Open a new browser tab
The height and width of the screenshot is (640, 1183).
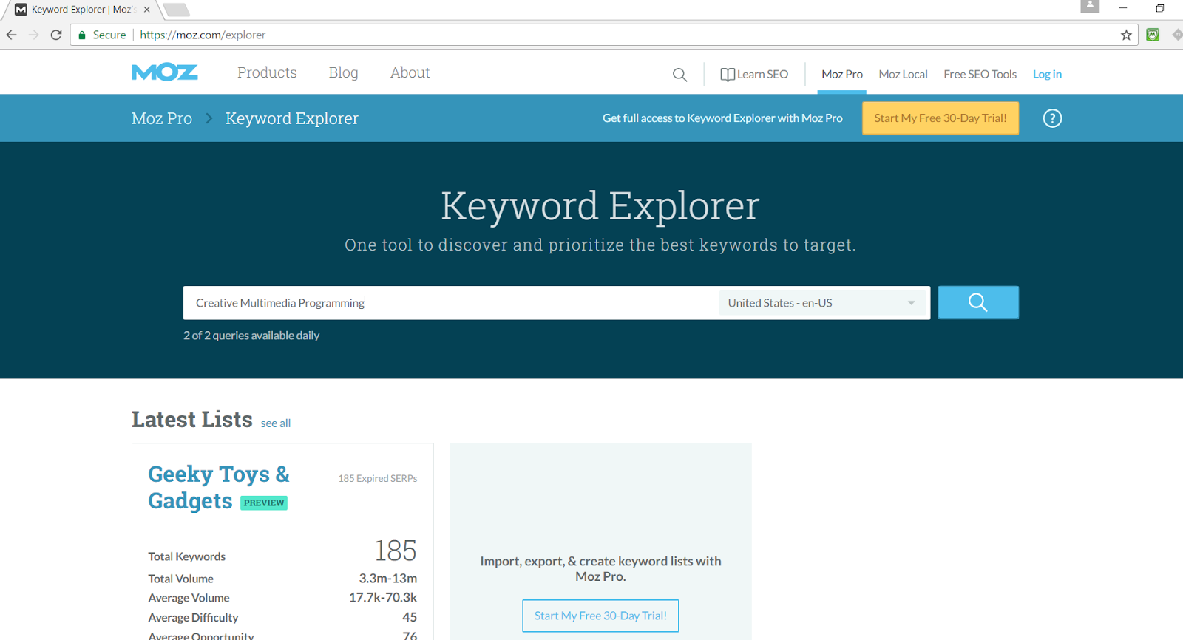pos(176,10)
